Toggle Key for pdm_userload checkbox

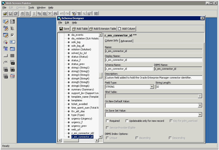point(171,121)
